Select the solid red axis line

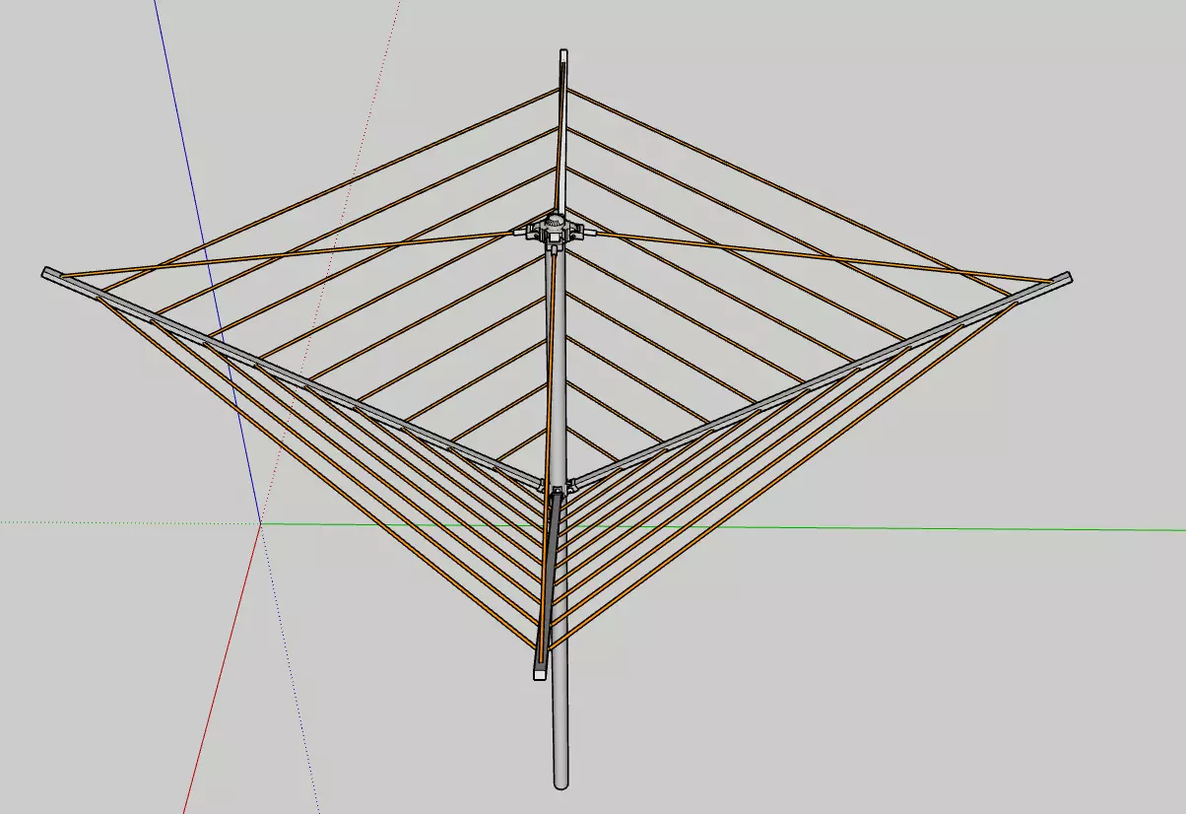222,668
